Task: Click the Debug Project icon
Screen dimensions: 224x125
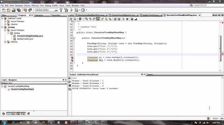Action: click(77, 10)
